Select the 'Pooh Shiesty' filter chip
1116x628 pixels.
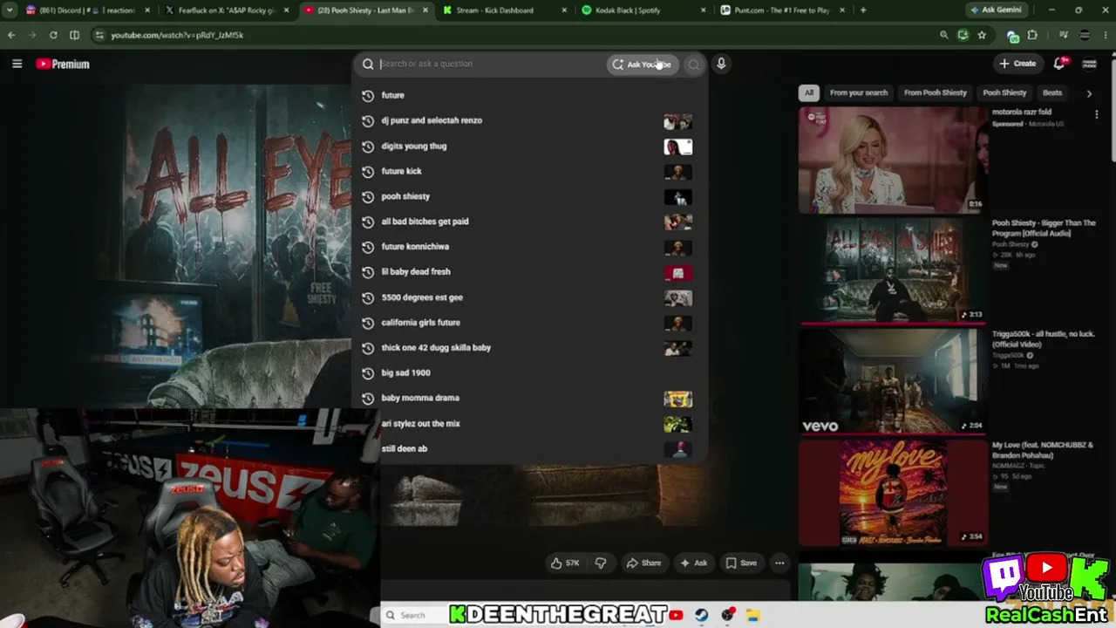(1004, 92)
